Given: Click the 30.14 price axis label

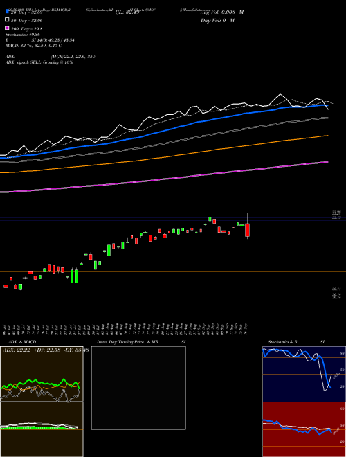Looking at the screenshot, I should (336, 289).
